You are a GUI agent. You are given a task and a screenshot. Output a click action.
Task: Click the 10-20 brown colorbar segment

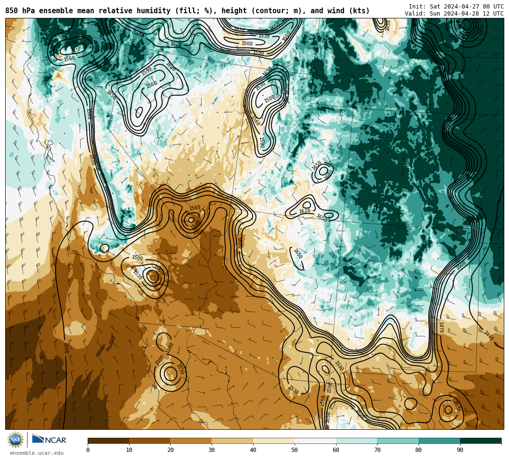coord(150,441)
